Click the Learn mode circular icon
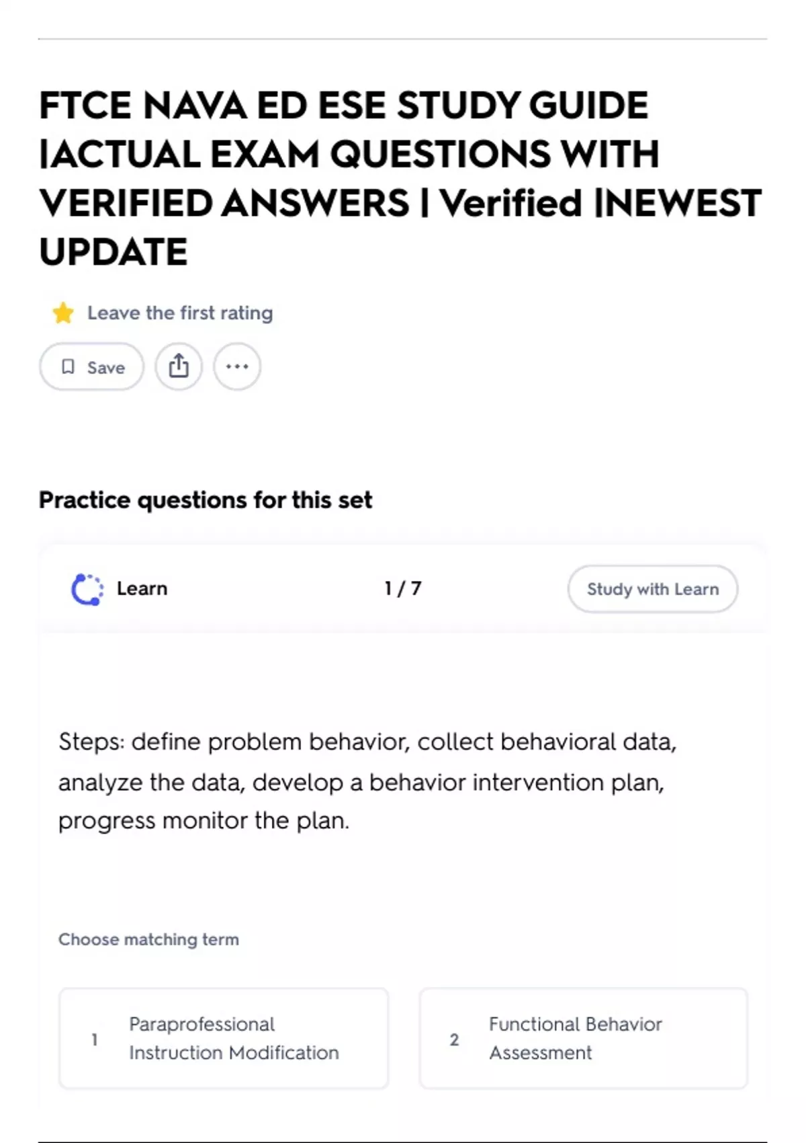 (x=87, y=589)
